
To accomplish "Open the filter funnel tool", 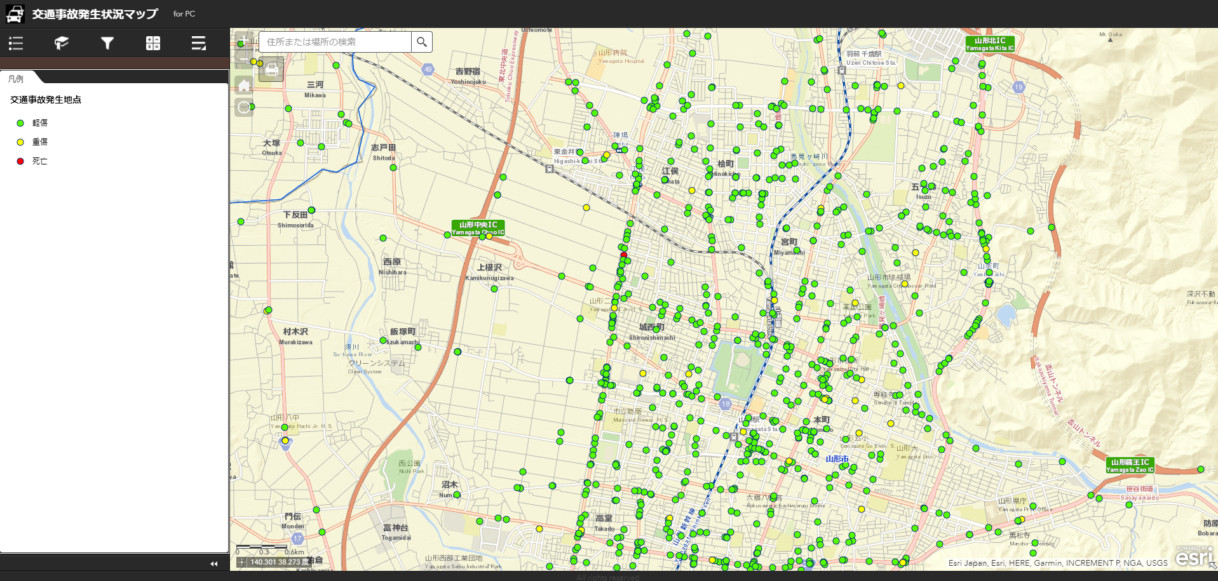I will (x=107, y=43).
